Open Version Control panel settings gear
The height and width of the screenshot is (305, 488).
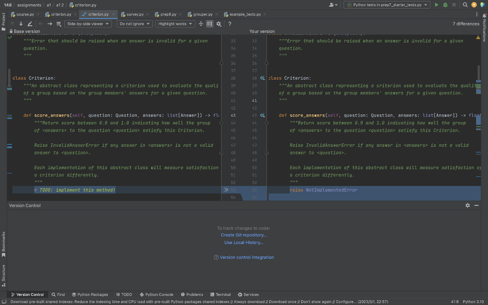click(x=468, y=205)
